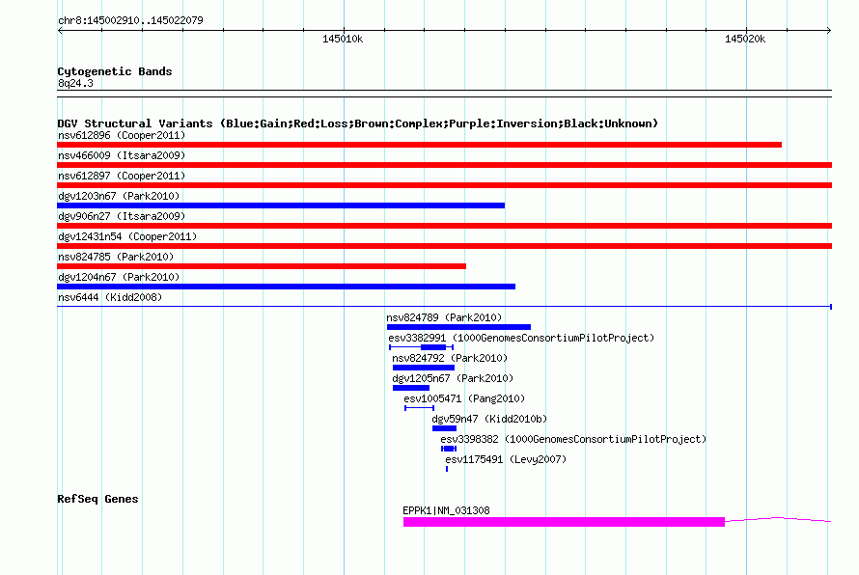Select nsv824785 (Park2010) variant label

coord(116,257)
